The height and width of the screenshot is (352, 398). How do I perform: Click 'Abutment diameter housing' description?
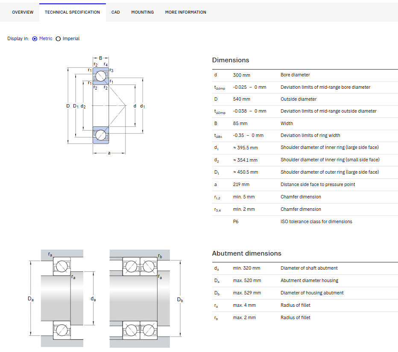(x=310, y=280)
